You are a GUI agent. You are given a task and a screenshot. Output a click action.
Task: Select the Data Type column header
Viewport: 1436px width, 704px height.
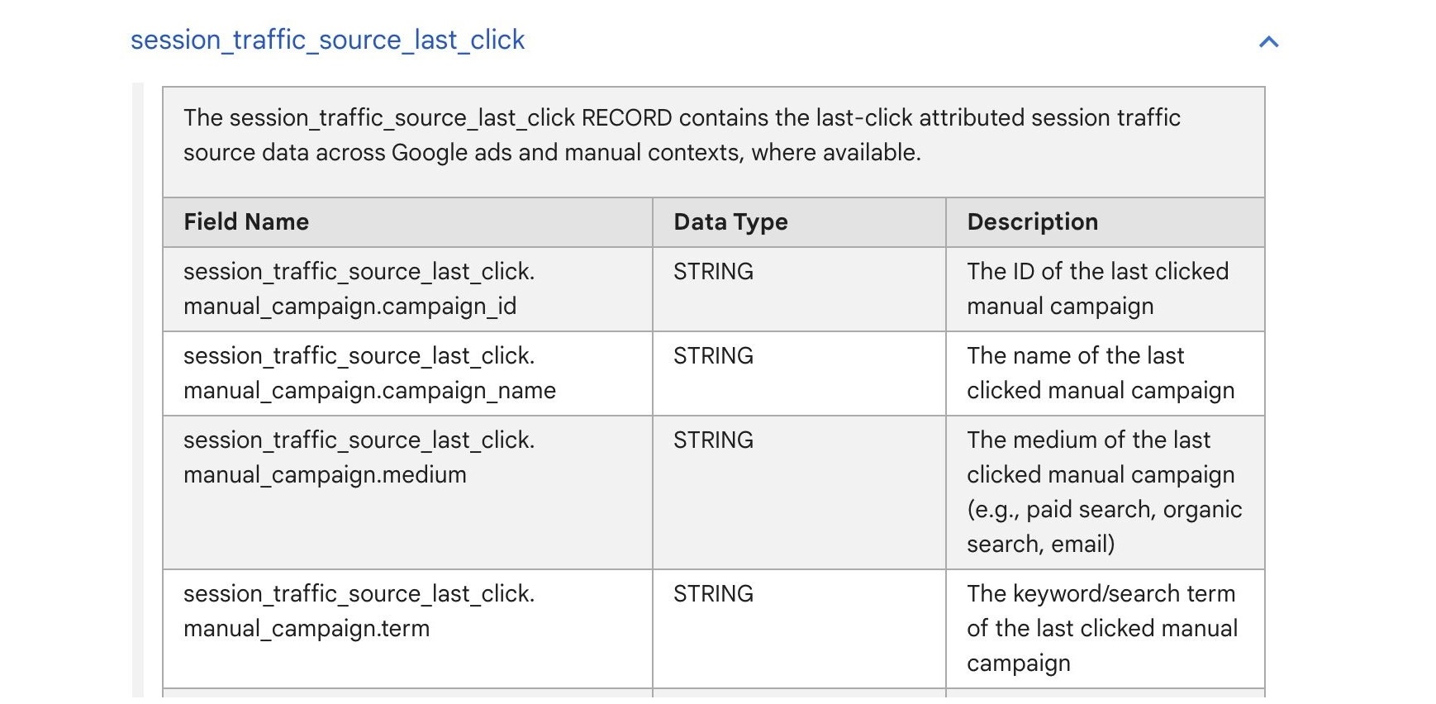coord(730,221)
